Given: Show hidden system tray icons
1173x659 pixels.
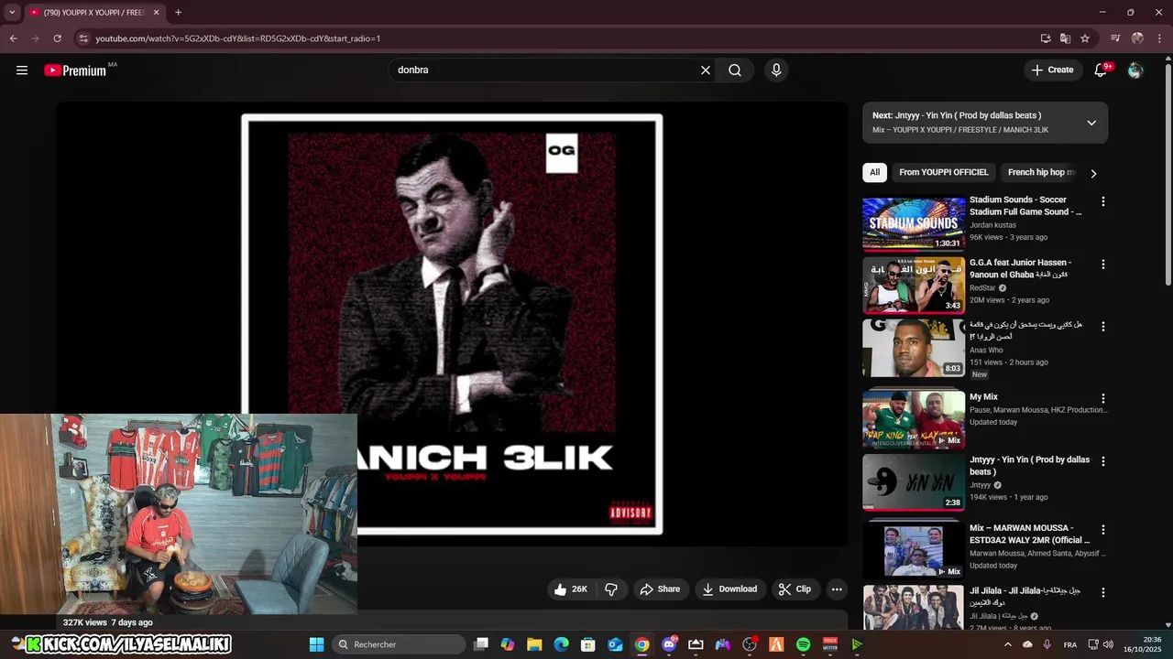Looking at the screenshot, I should point(1007,644).
